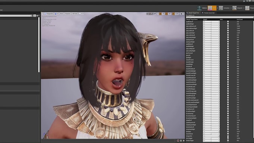Toggle the Auto checkbox for jawForward

228,53
